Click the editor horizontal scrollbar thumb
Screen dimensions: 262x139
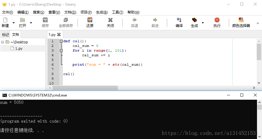(85, 88)
